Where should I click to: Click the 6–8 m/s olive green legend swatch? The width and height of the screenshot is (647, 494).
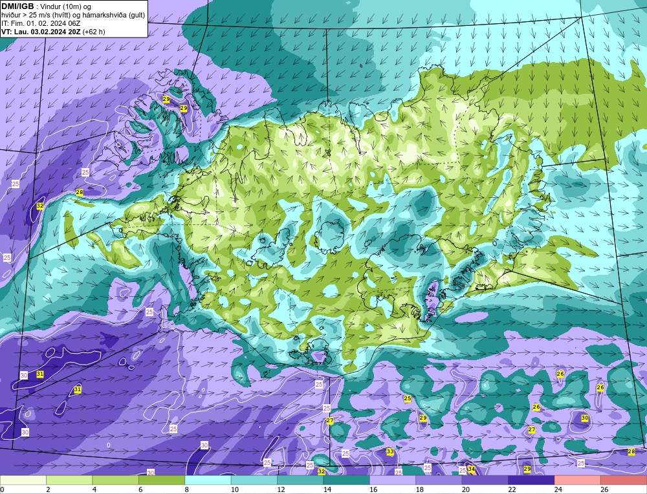(162, 480)
